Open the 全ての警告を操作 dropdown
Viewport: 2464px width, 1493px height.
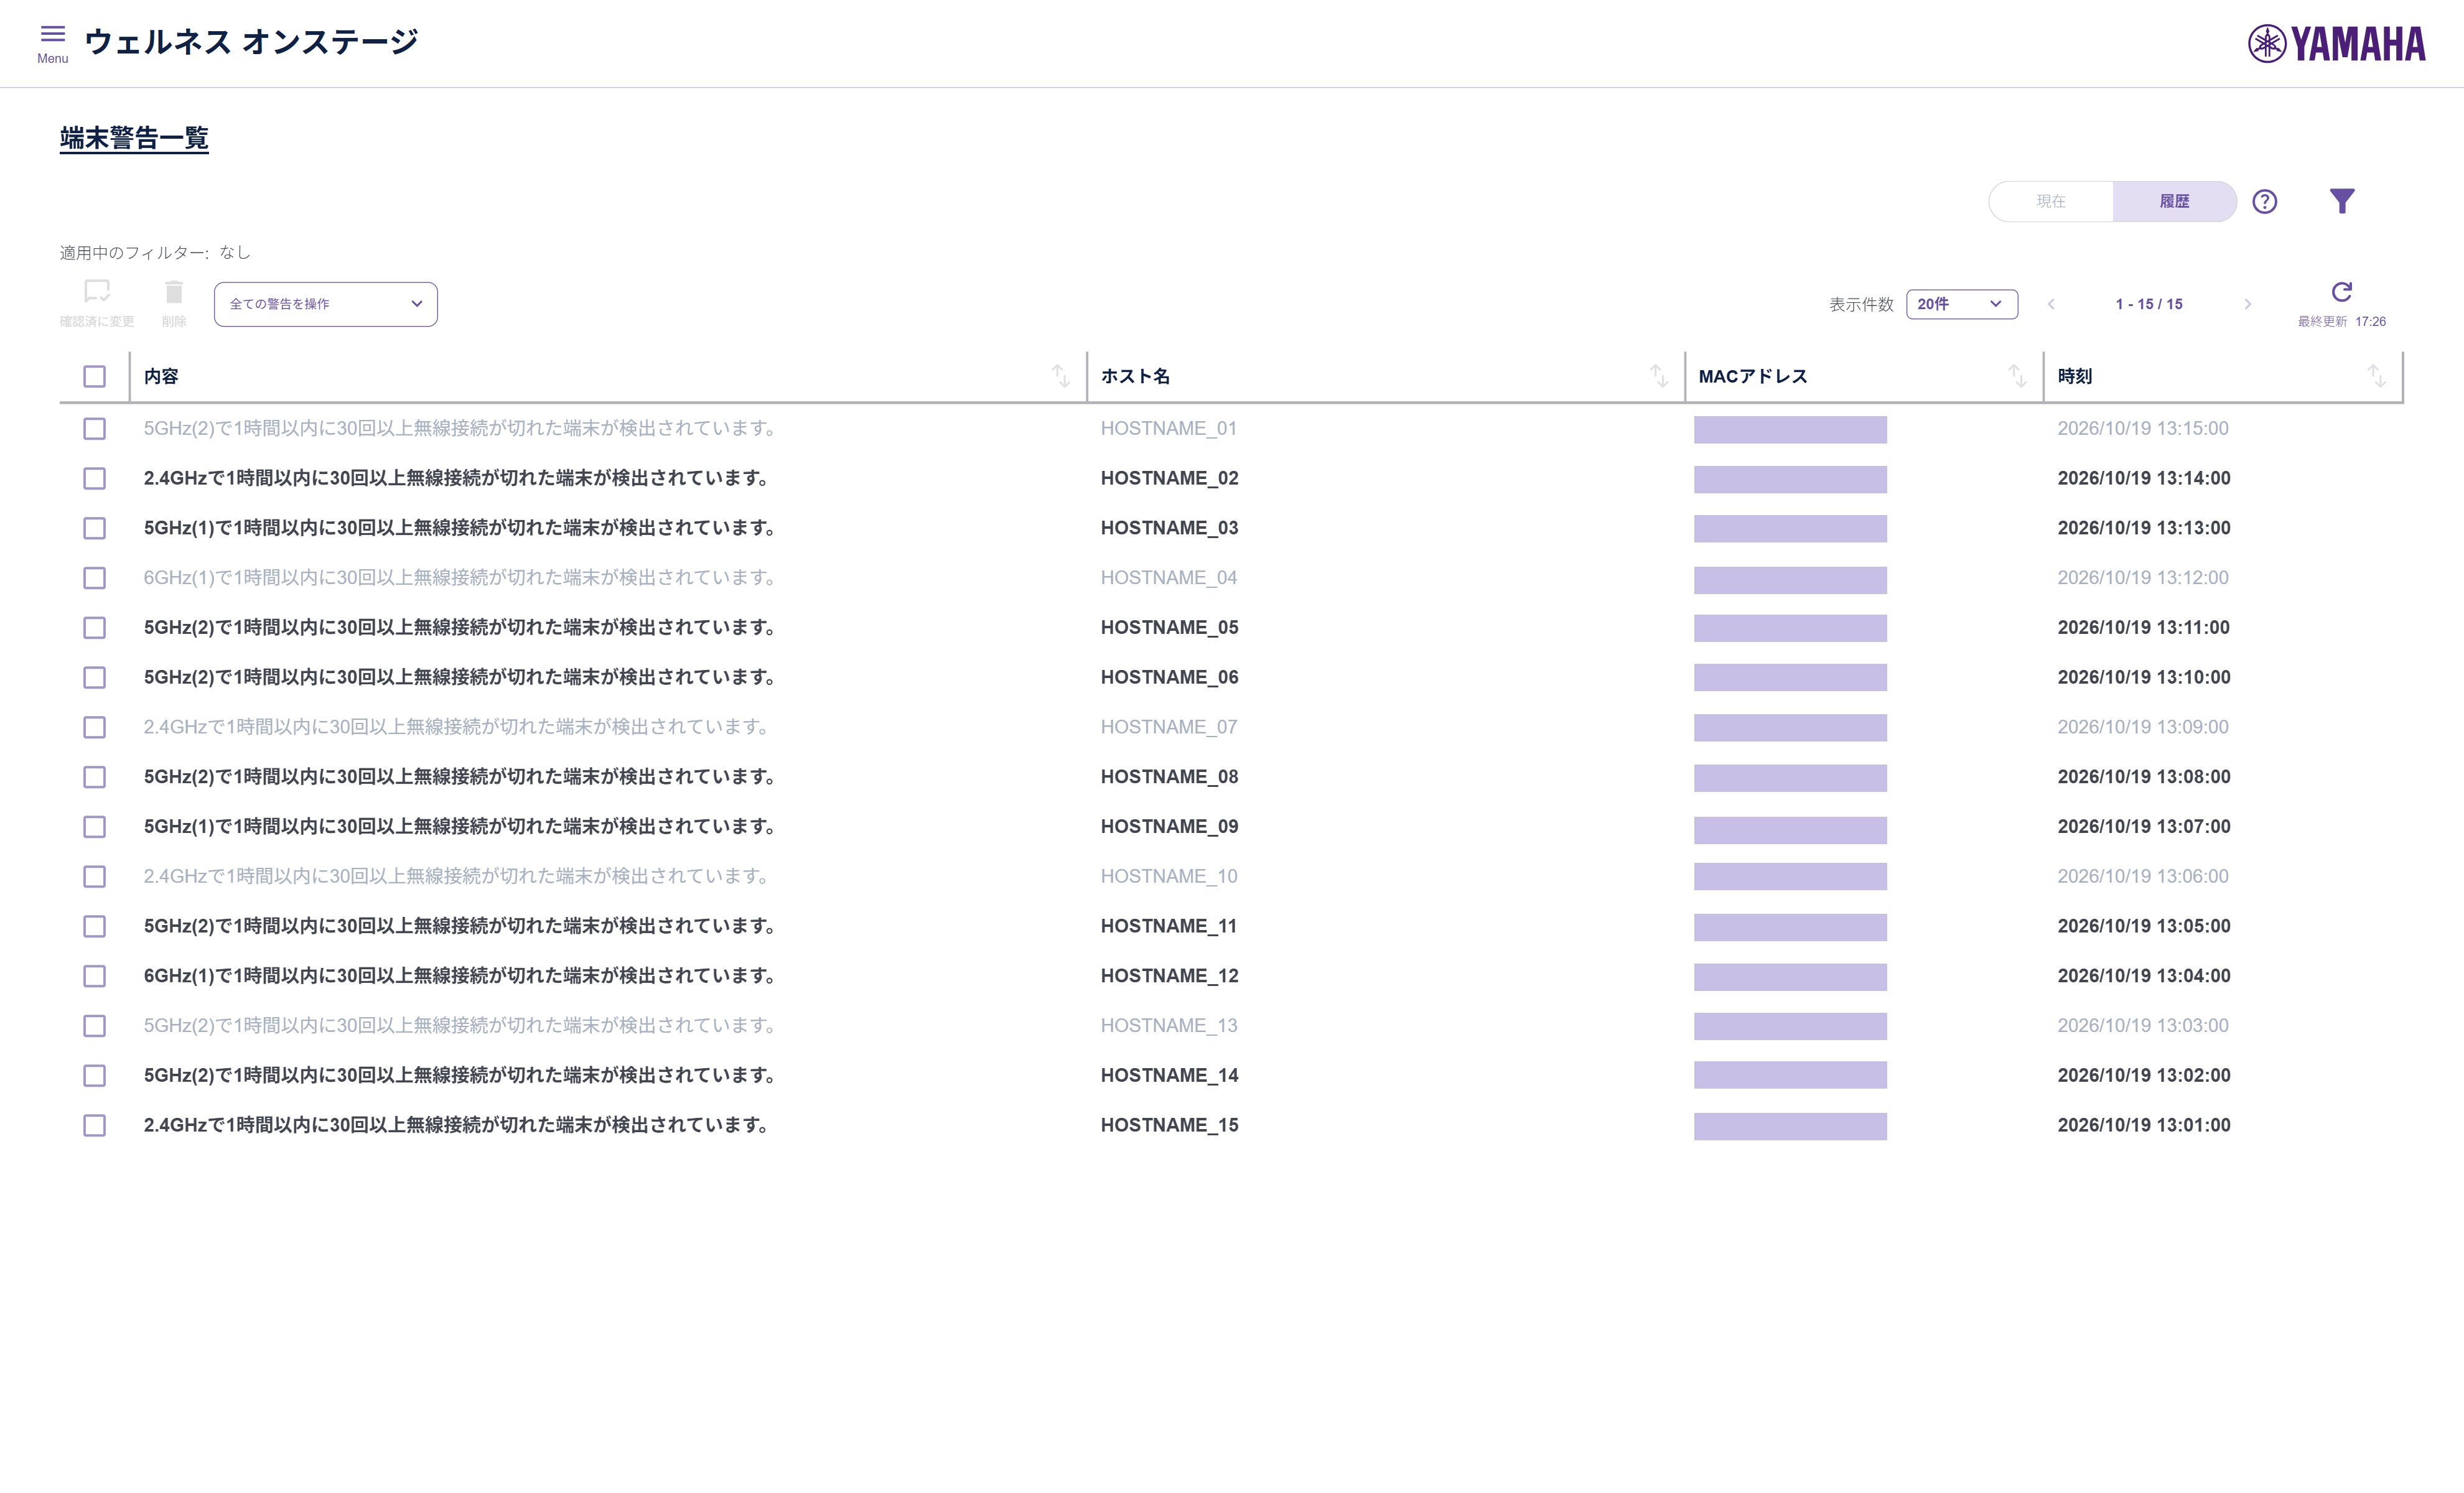pos(326,304)
